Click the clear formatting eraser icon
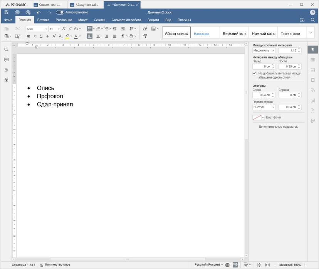Image resolution: width=319 pixels, height=269 pixels. pos(145,28)
